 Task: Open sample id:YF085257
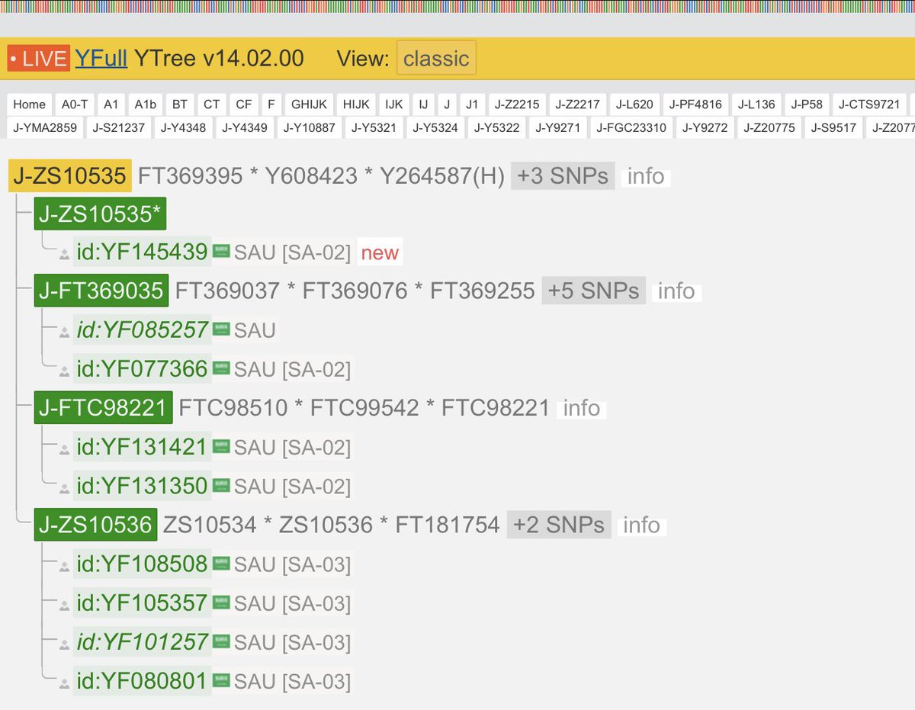point(143,330)
